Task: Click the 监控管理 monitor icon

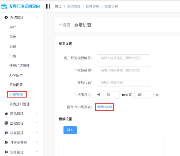Action: click(x=6, y=123)
